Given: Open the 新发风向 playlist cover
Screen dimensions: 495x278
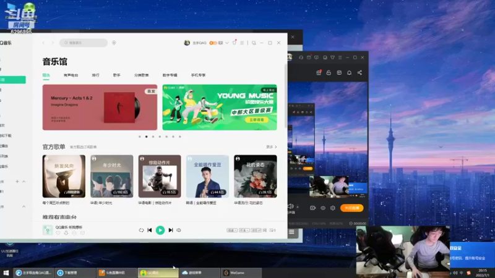Looking at the screenshot, I should click(x=64, y=176).
